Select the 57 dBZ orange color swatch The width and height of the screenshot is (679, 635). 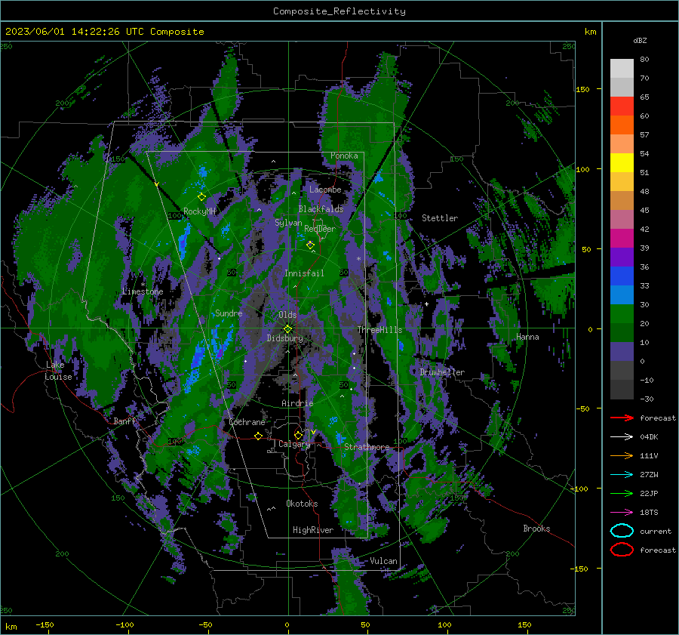click(622, 125)
